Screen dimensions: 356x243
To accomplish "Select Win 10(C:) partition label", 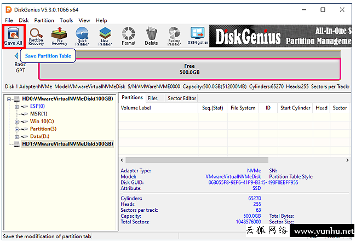I will coord(42,121).
